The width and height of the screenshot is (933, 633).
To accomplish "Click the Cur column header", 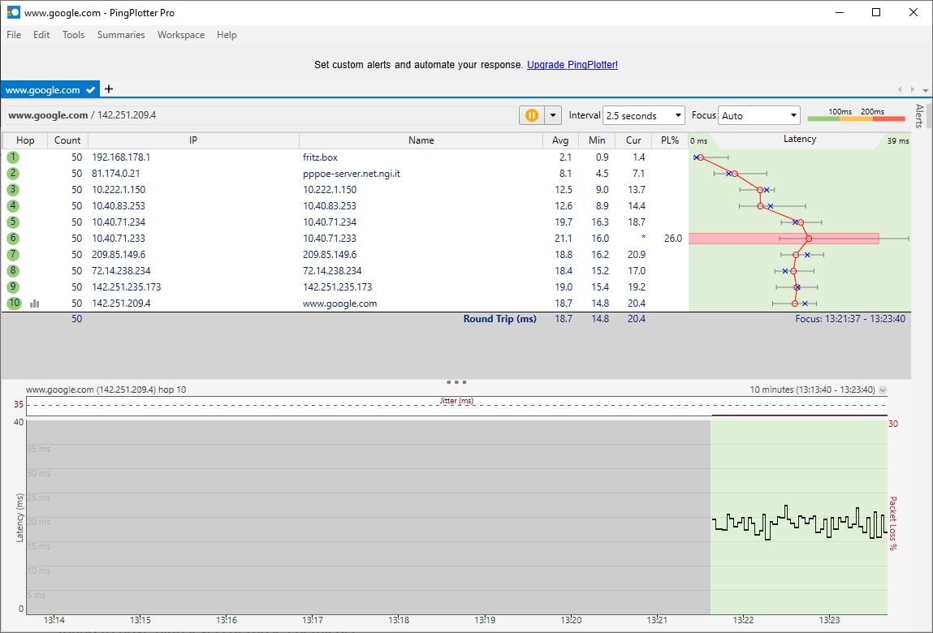I will click(633, 140).
